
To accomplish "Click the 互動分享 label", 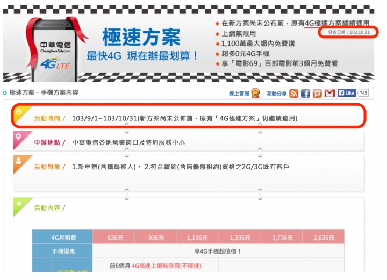I will pos(276,94).
